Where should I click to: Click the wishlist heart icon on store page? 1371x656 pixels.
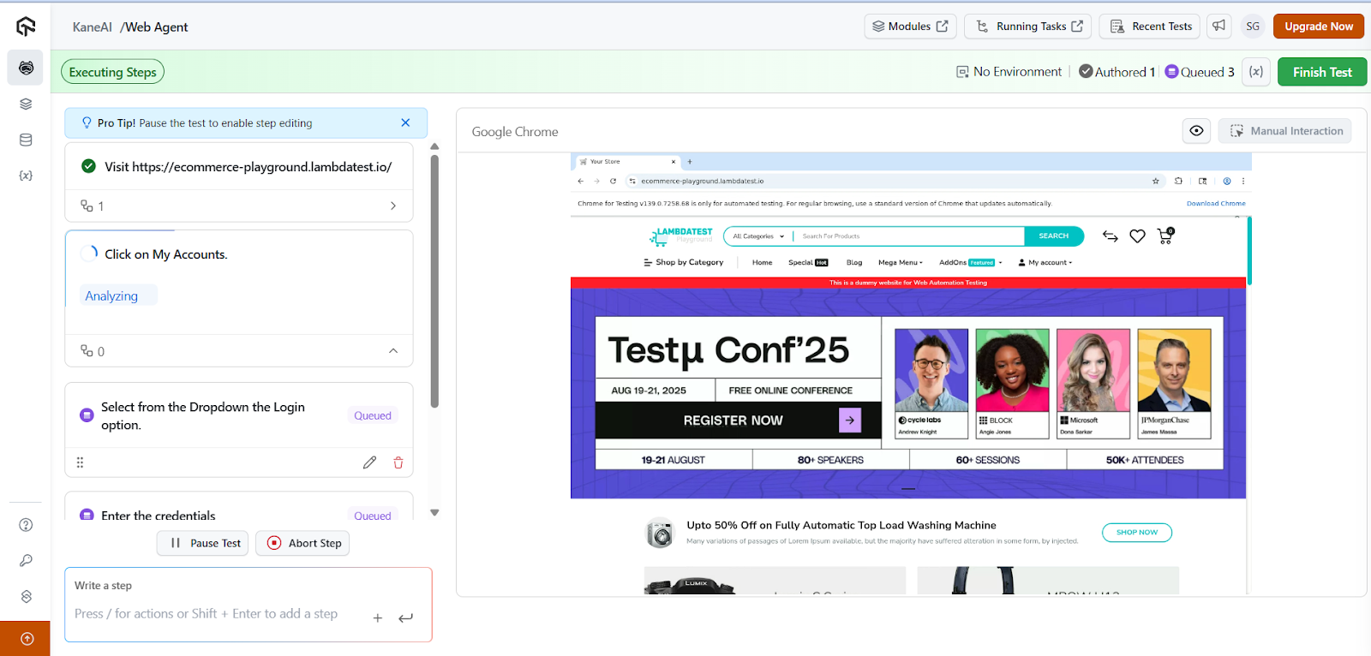tap(1137, 236)
